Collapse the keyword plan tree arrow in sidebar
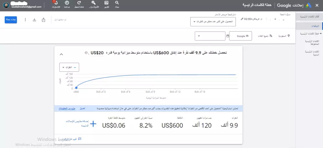 pos(320,33)
